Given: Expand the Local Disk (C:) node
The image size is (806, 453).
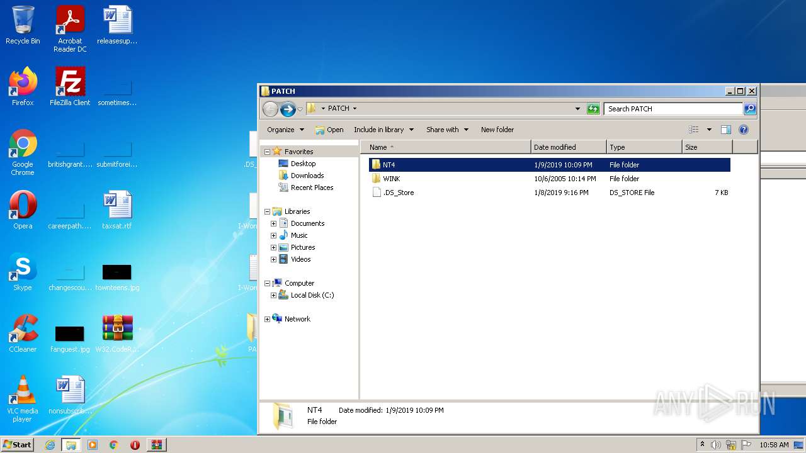Looking at the screenshot, I should point(273,295).
